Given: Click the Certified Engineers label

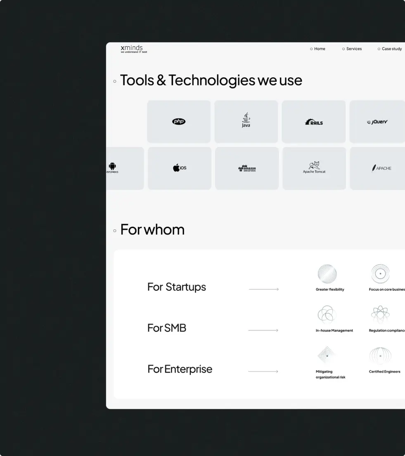Looking at the screenshot, I should tap(385, 372).
